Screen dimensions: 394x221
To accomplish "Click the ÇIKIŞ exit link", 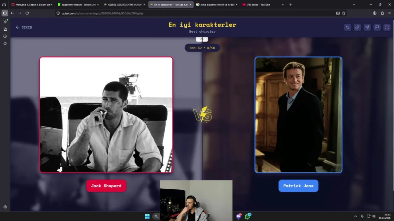I will pyautogui.click(x=24, y=27).
